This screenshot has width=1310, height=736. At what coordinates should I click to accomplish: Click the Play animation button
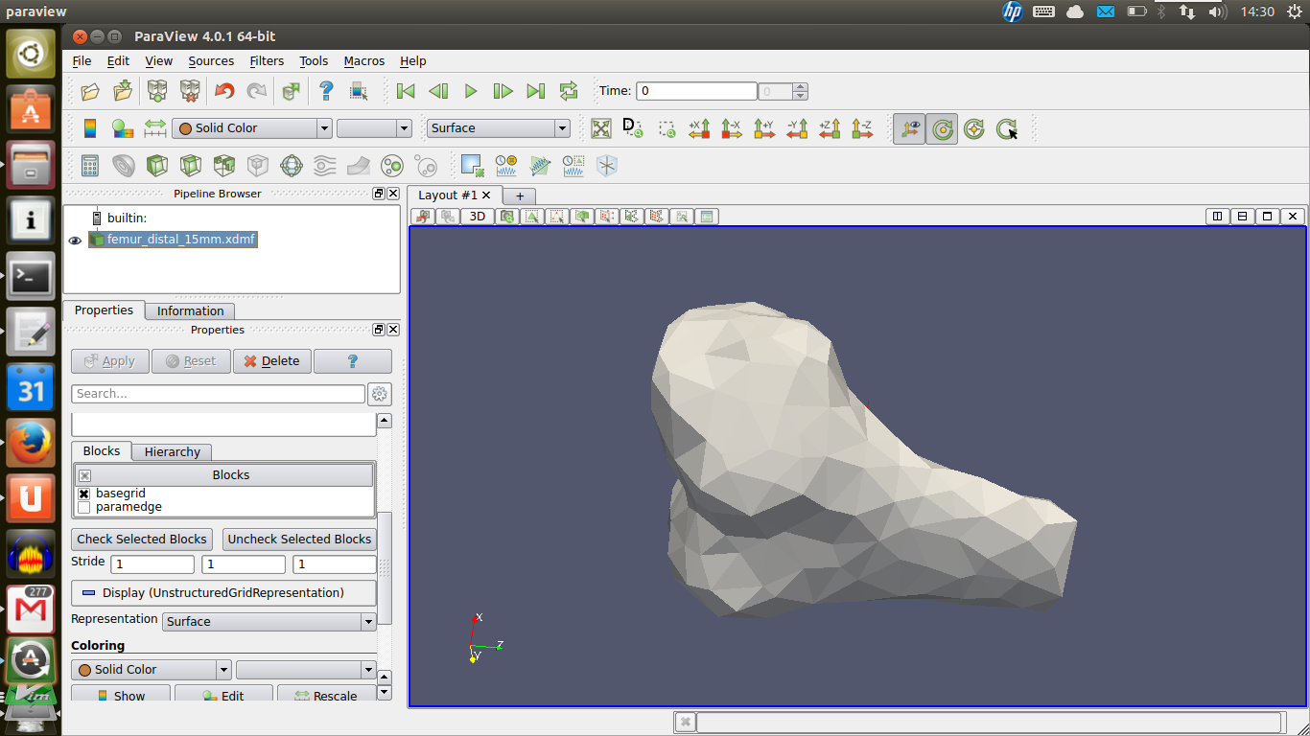[x=471, y=91]
